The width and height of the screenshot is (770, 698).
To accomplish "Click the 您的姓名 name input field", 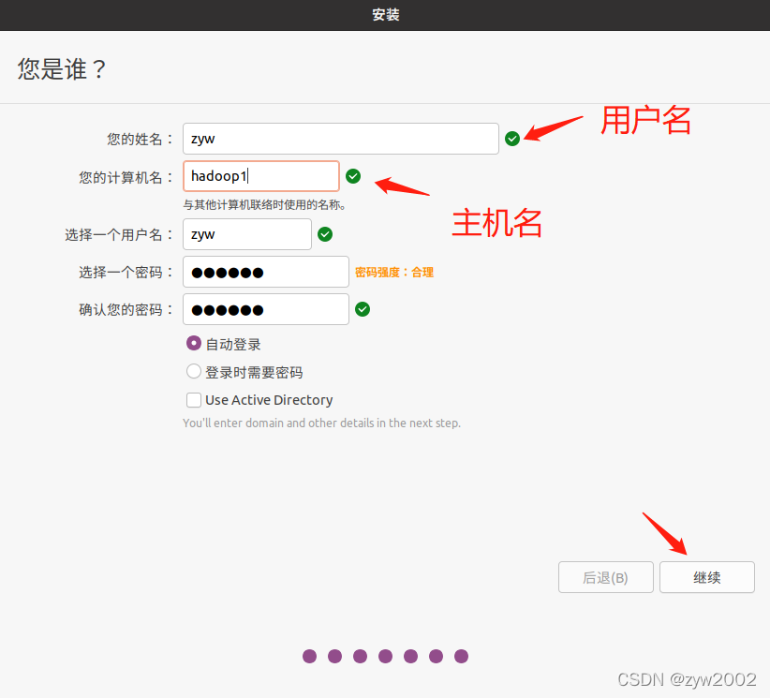I will click(x=341, y=139).
